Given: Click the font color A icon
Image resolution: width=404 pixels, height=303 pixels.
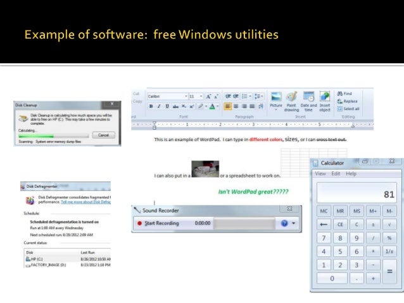Looking at the screenshot, I should [x=212, y=106].
